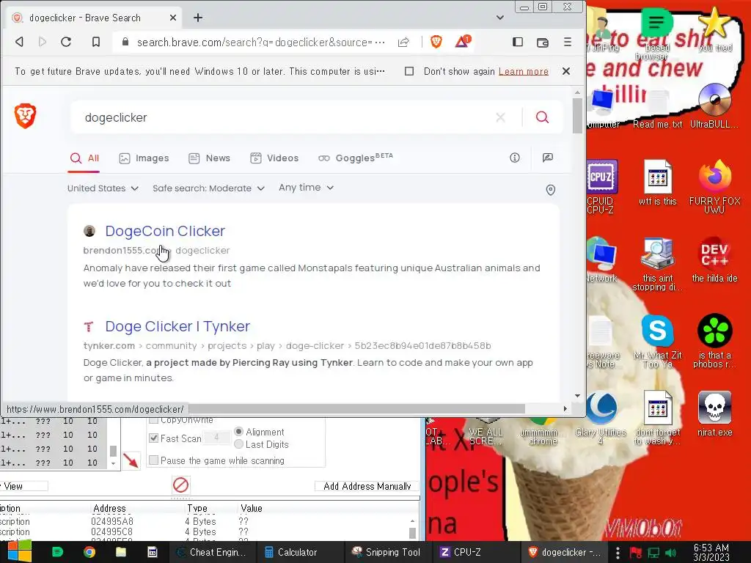Click the magnifier search submit icon
The height and width of the screenshot is (563, 751).
click(x=542, y=117)
